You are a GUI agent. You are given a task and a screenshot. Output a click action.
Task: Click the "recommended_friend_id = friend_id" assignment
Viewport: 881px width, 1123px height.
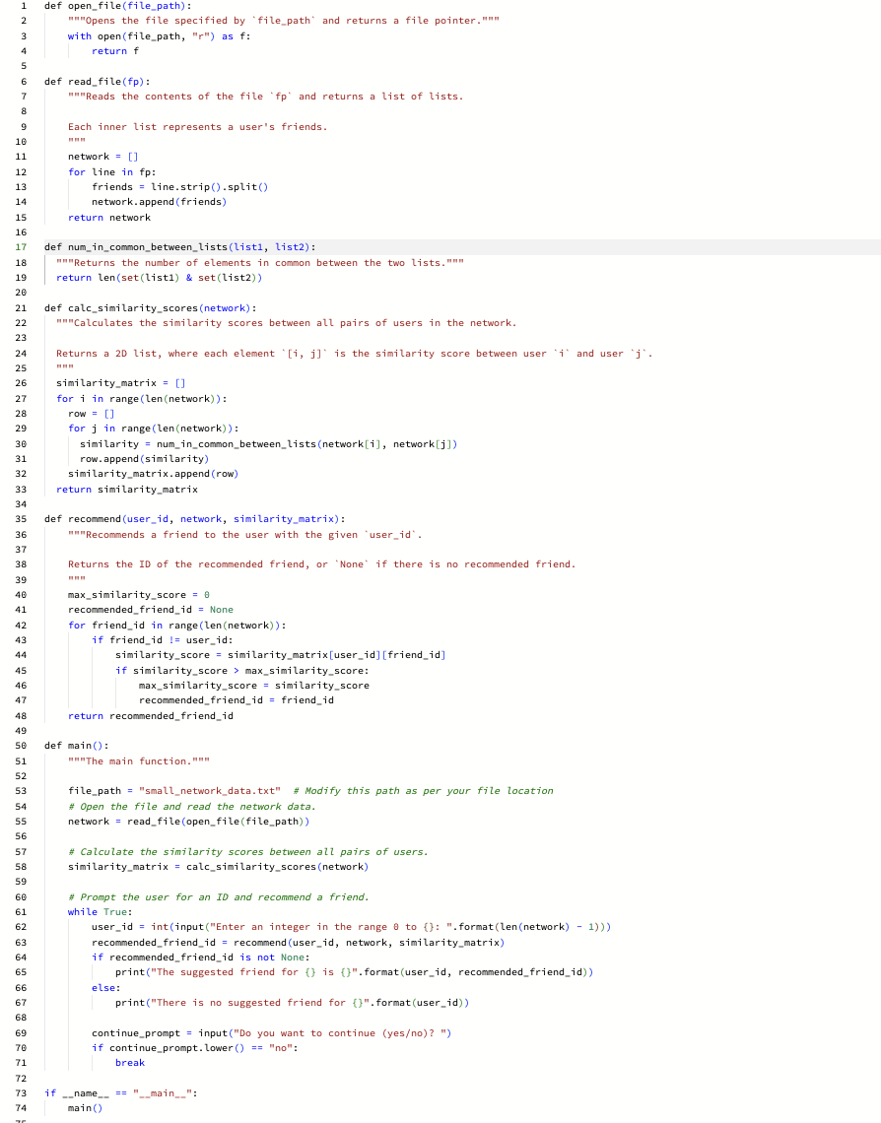point(237,700)
